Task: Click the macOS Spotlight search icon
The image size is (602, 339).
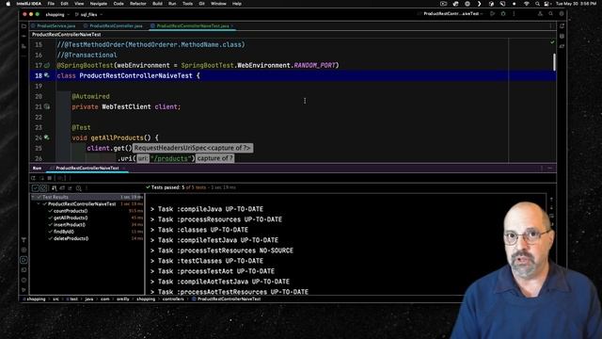Action: click(537, 4)
